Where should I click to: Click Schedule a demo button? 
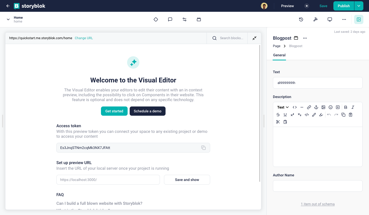148,111
